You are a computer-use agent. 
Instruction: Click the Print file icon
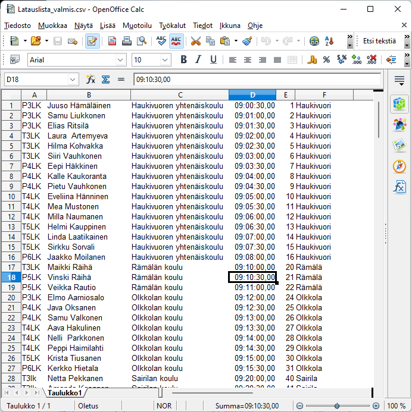tap(127, 41)
